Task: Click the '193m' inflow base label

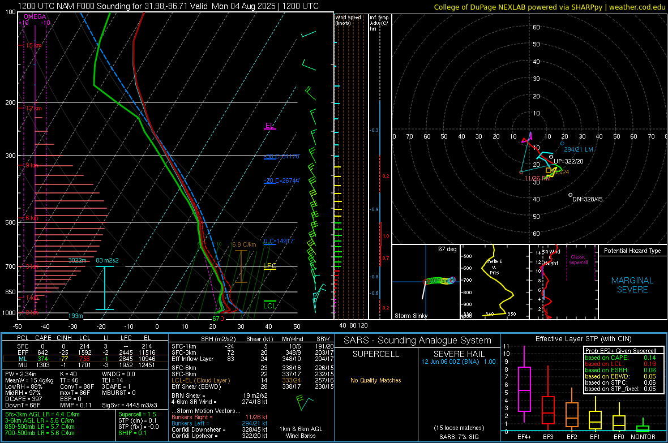Action: (x=76, y=316)
